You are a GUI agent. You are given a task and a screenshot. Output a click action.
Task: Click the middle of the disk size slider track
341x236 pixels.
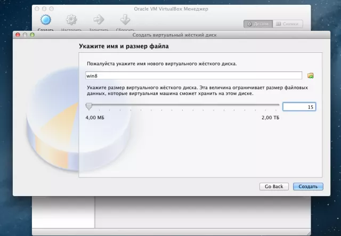coord(182,105)
